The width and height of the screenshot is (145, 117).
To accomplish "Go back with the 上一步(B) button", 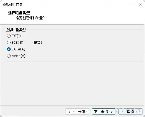I will [77, 111].
